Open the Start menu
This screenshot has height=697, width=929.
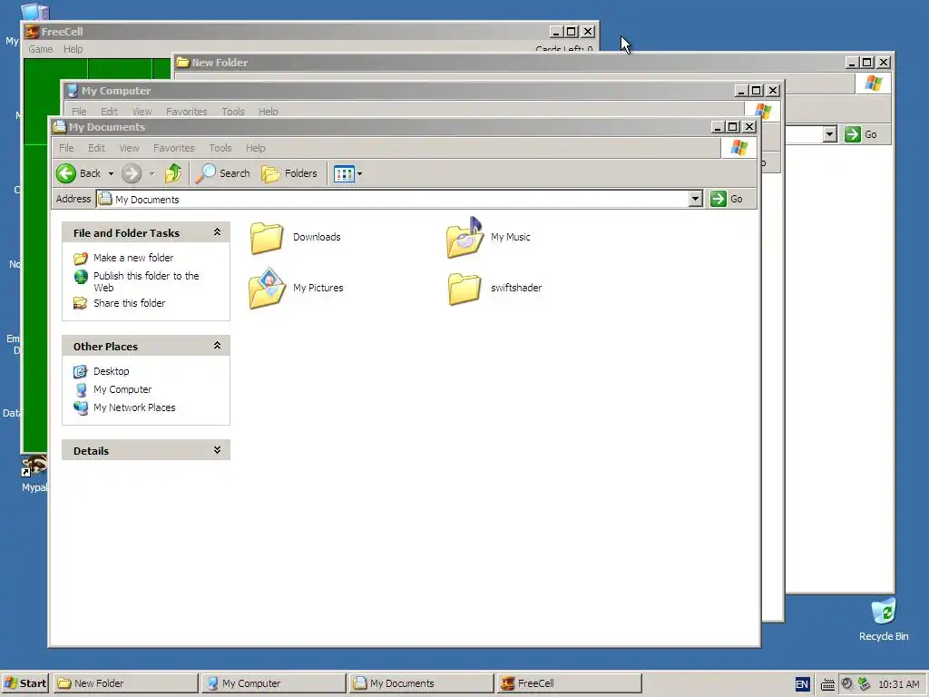[x=26, y=683]
